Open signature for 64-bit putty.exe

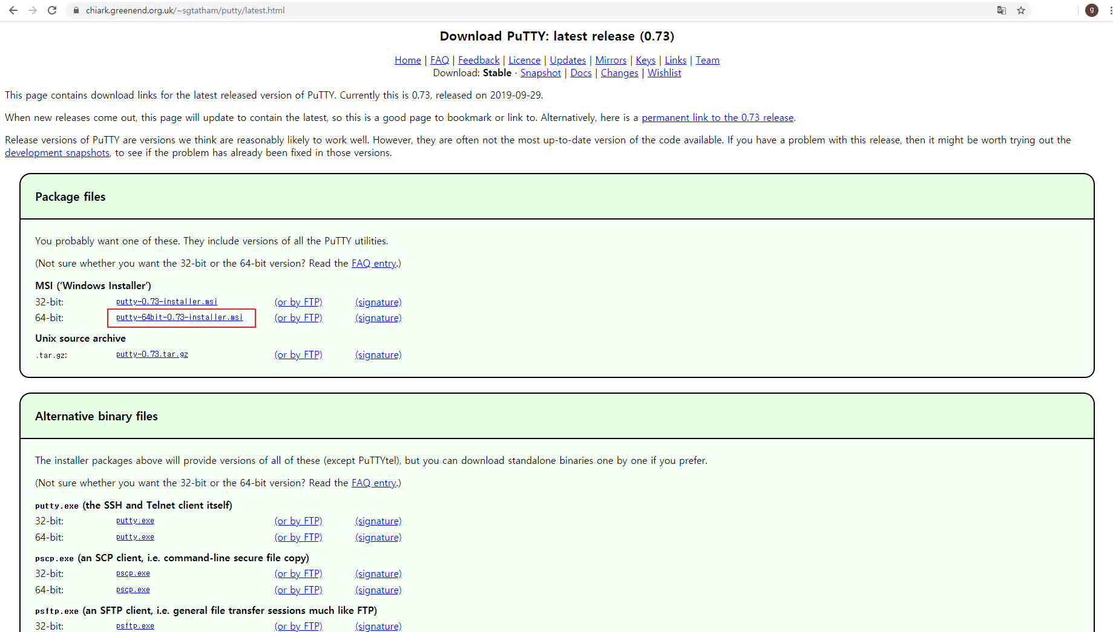(378, 537)
